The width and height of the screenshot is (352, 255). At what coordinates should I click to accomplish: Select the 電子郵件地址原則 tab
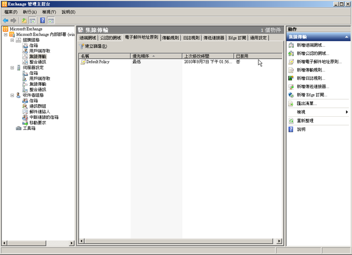[x=141, y=37]
